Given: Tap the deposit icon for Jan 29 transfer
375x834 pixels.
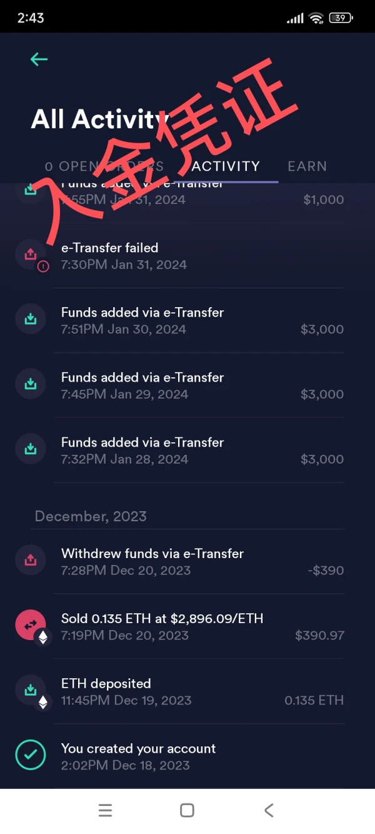Looking at the screenshot, I should pyautogui.click(x=31, y=384).
